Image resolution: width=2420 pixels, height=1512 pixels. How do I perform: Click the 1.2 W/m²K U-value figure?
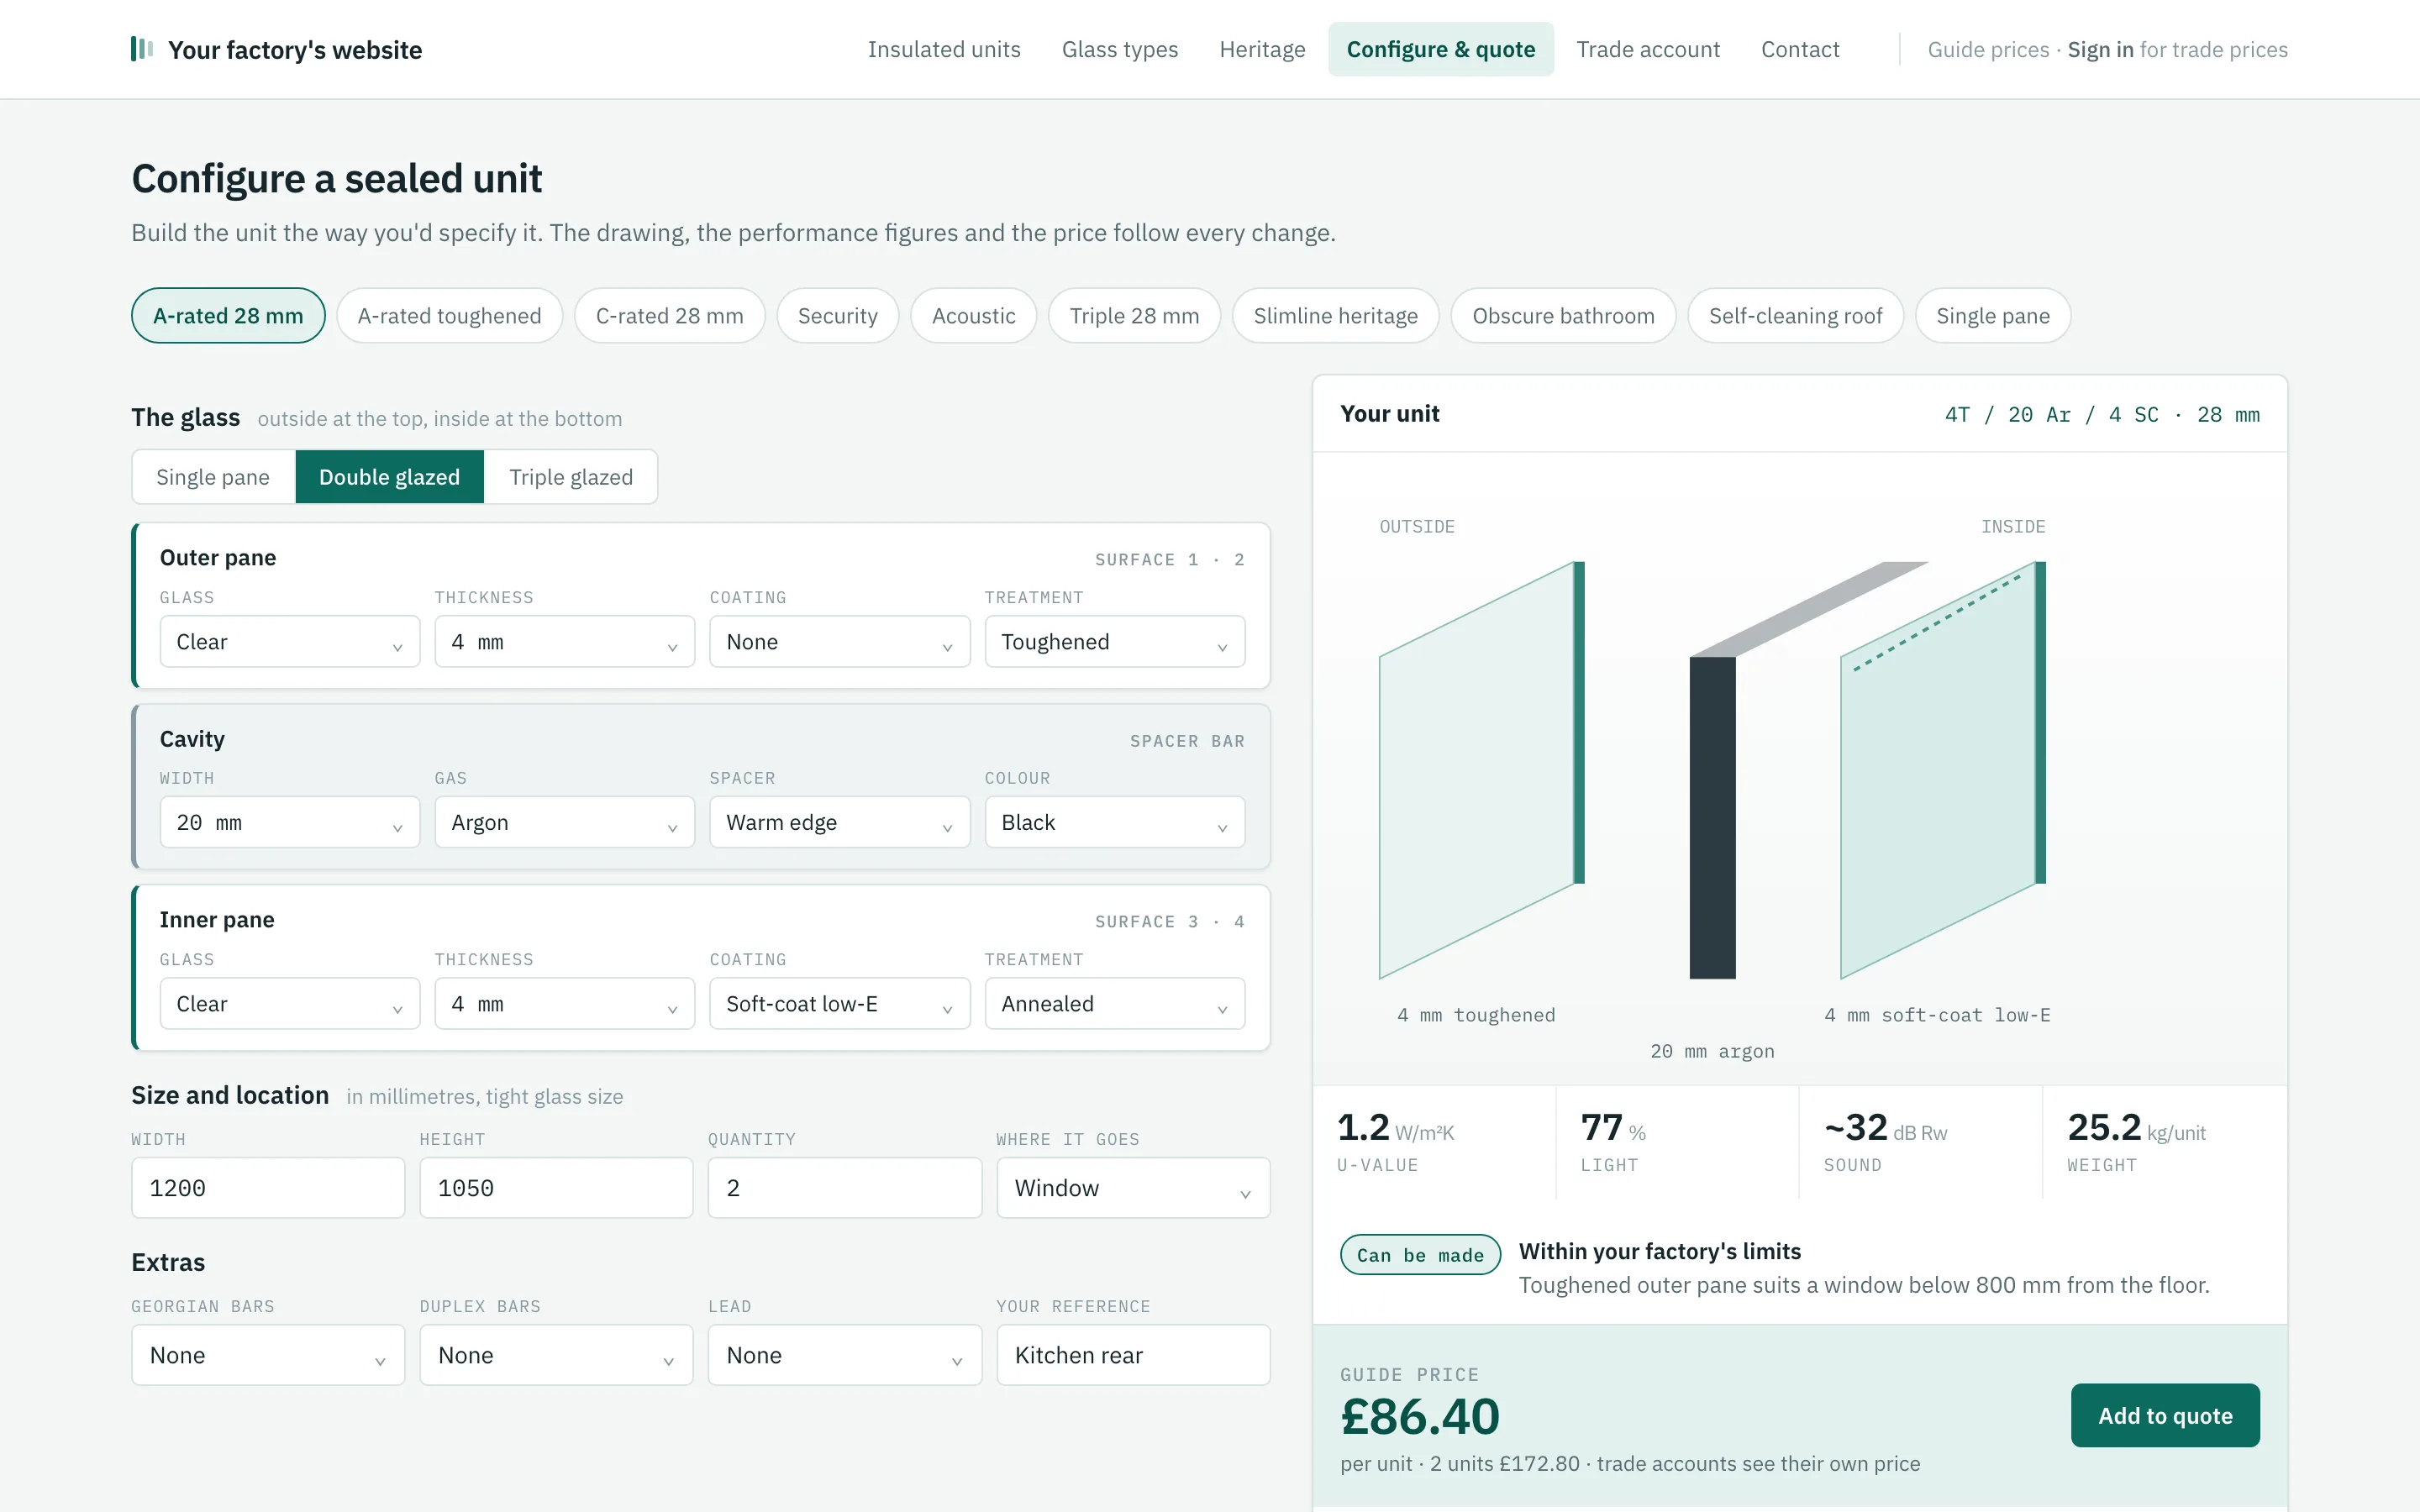coord(1396,1129)
